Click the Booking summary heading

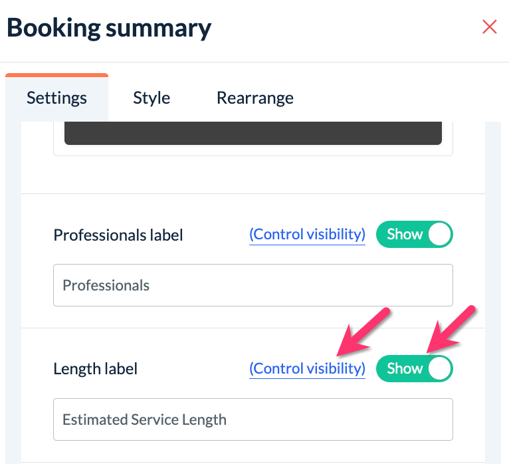(x=109, y=28)
